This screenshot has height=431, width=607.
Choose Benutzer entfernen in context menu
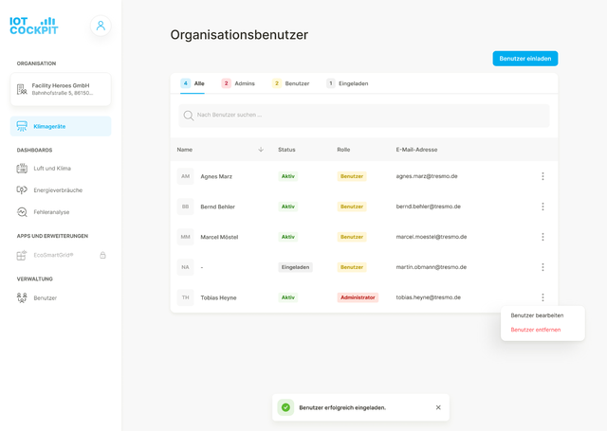pos(535,330)
